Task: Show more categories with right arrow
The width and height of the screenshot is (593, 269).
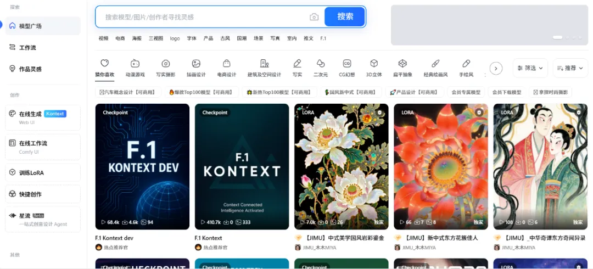Action: tap(496, 69)
